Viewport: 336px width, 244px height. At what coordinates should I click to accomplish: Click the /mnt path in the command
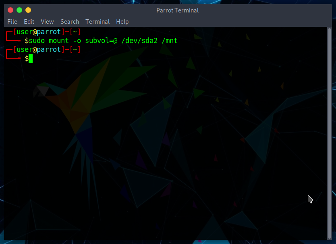(x=170, y=41)
